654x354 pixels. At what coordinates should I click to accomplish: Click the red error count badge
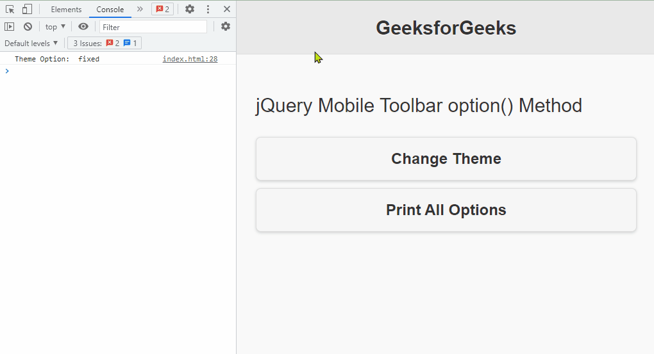(x=162, y=10)
